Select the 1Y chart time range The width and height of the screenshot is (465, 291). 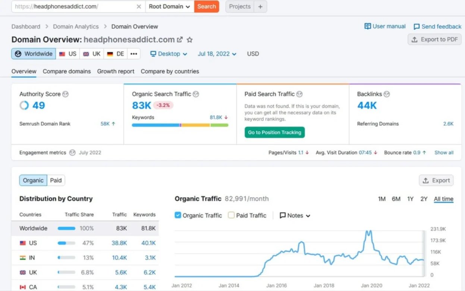point(410,199)
